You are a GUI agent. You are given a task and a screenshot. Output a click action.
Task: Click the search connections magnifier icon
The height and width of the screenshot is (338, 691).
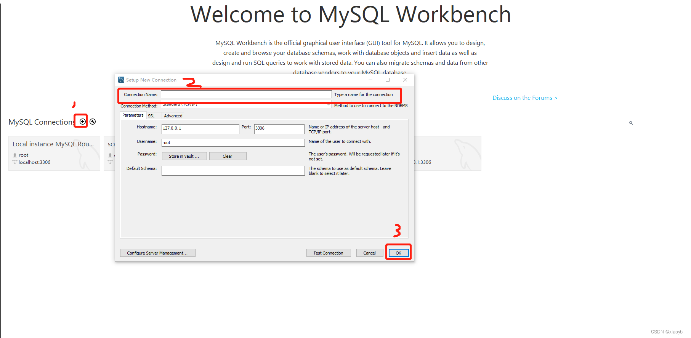(x=631, y=123)
